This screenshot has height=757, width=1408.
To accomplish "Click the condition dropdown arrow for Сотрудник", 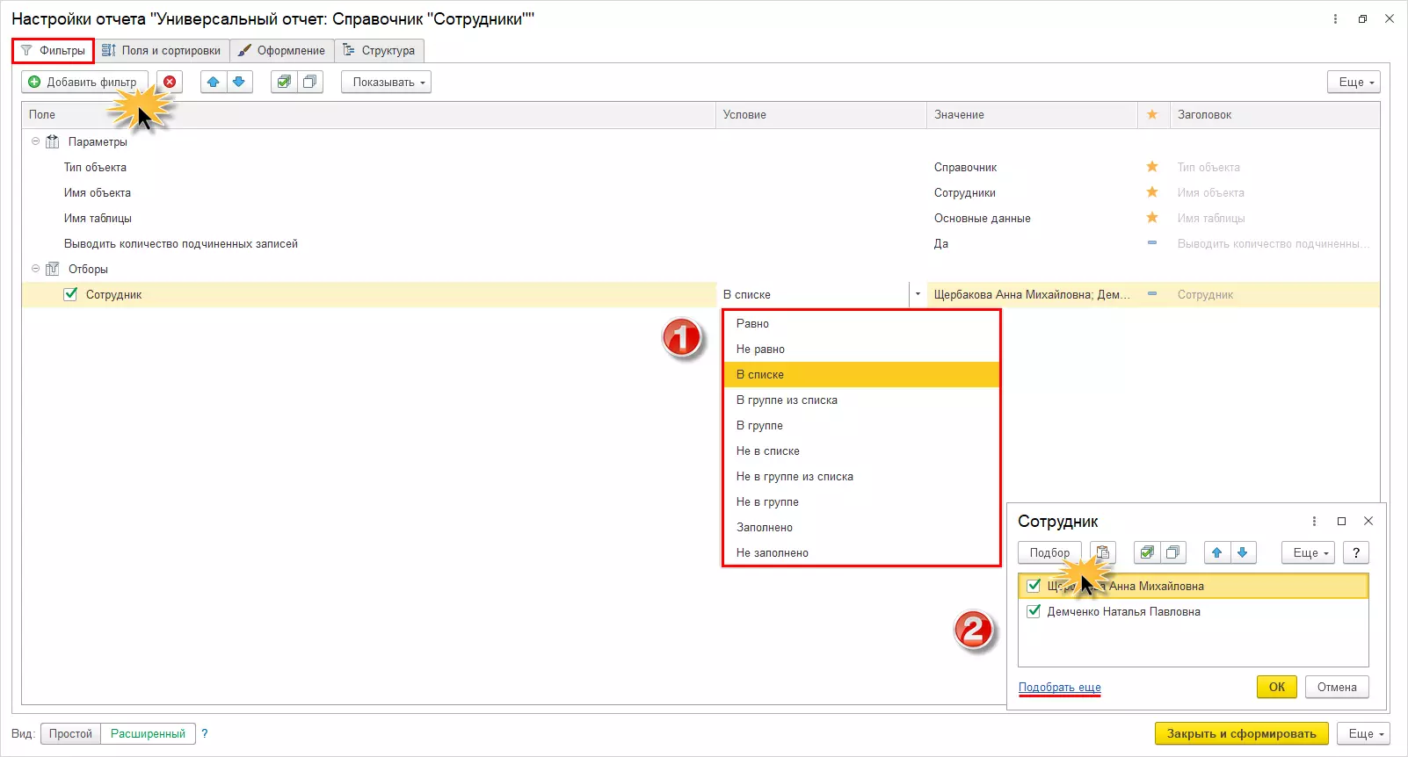I will pyautogui.click(x=918, y=294).
